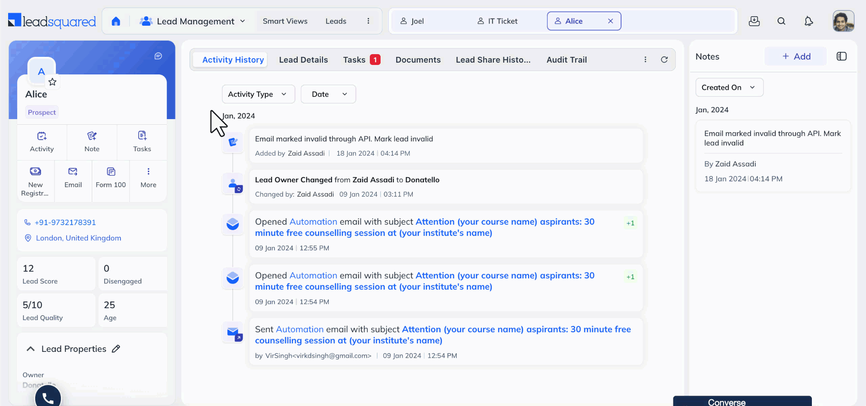The height and width of the screenshot is (406, 866).
Task: Click the phone number +91-9732178391 link
Action: pos(65,222)
